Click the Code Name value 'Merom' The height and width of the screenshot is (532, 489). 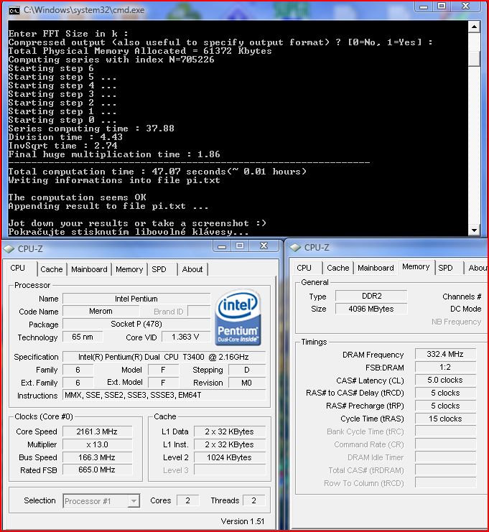point(101,311)
